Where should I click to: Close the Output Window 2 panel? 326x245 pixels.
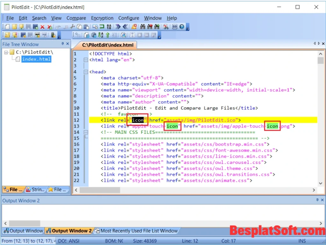[x=322, y=200]
